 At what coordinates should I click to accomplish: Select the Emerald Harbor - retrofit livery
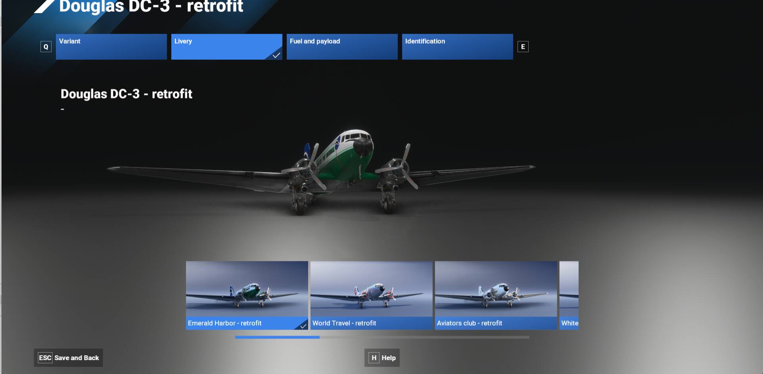(247, 295)
